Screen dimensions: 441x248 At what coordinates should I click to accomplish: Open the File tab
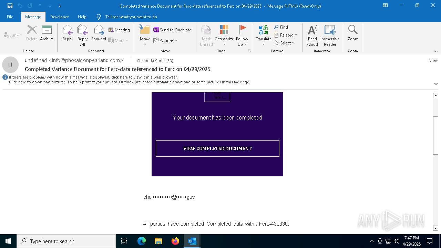pos(10,17)
